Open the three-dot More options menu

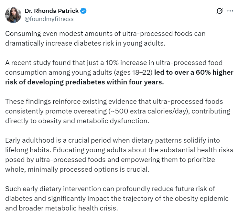point(230,11)
